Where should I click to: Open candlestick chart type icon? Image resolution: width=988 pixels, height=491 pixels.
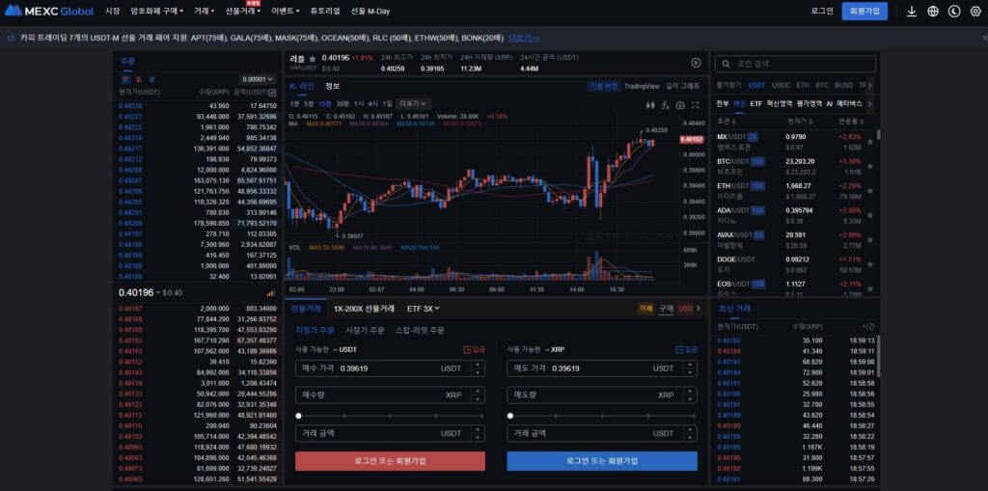(x=651, y=105)
